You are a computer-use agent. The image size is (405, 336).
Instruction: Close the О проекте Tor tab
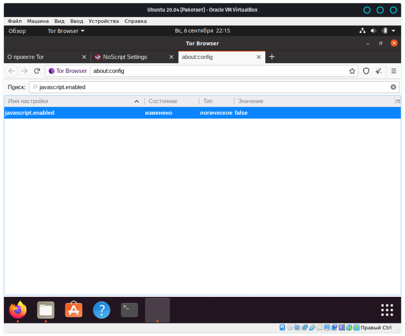point(84,57)
